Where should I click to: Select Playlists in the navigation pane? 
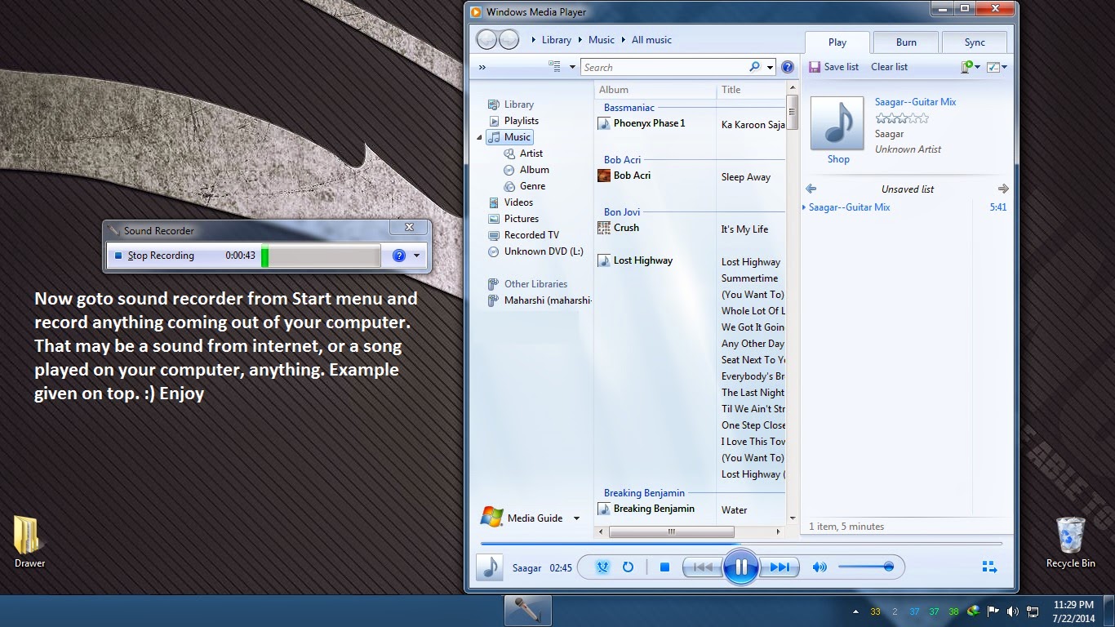coord(521,121)
